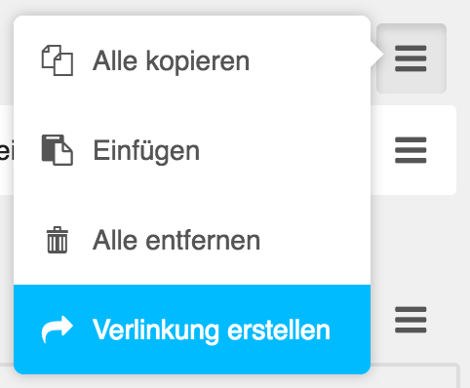Select the white list row behind the menu
The width and height of the screenshot is (470, 388).
coord(412,150)
